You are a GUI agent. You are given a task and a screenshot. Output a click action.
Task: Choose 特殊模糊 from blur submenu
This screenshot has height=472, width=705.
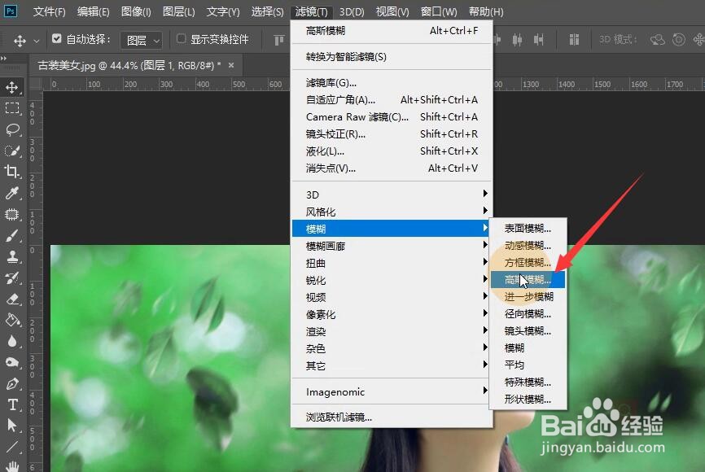[528, 382]
